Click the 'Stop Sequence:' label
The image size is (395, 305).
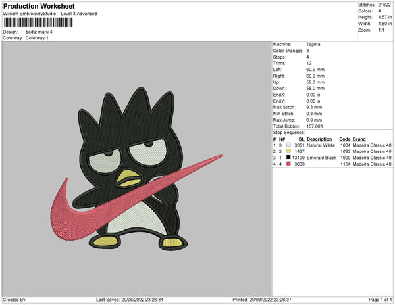tap(289, 133)
